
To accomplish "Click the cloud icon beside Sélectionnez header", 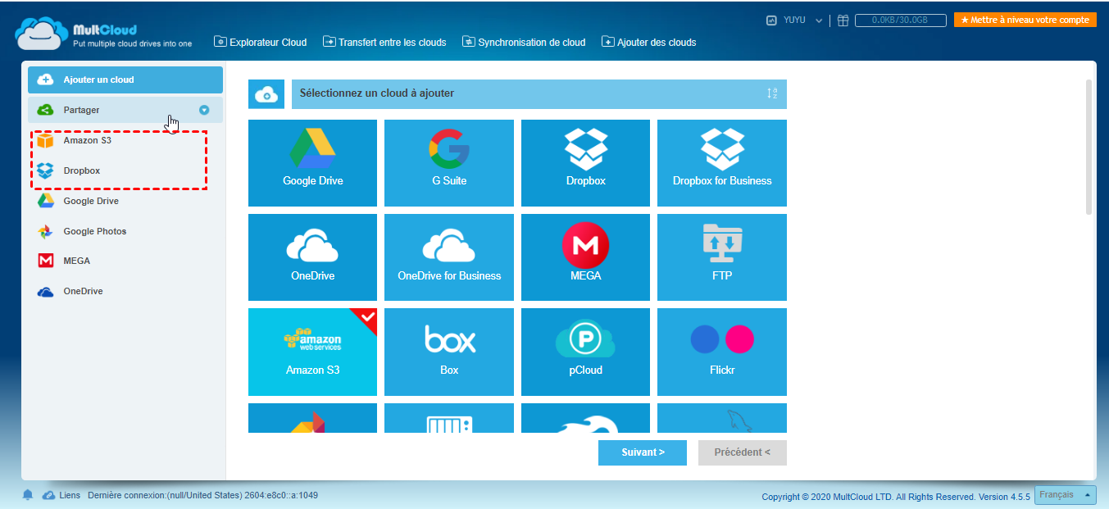I will (266, 94).
